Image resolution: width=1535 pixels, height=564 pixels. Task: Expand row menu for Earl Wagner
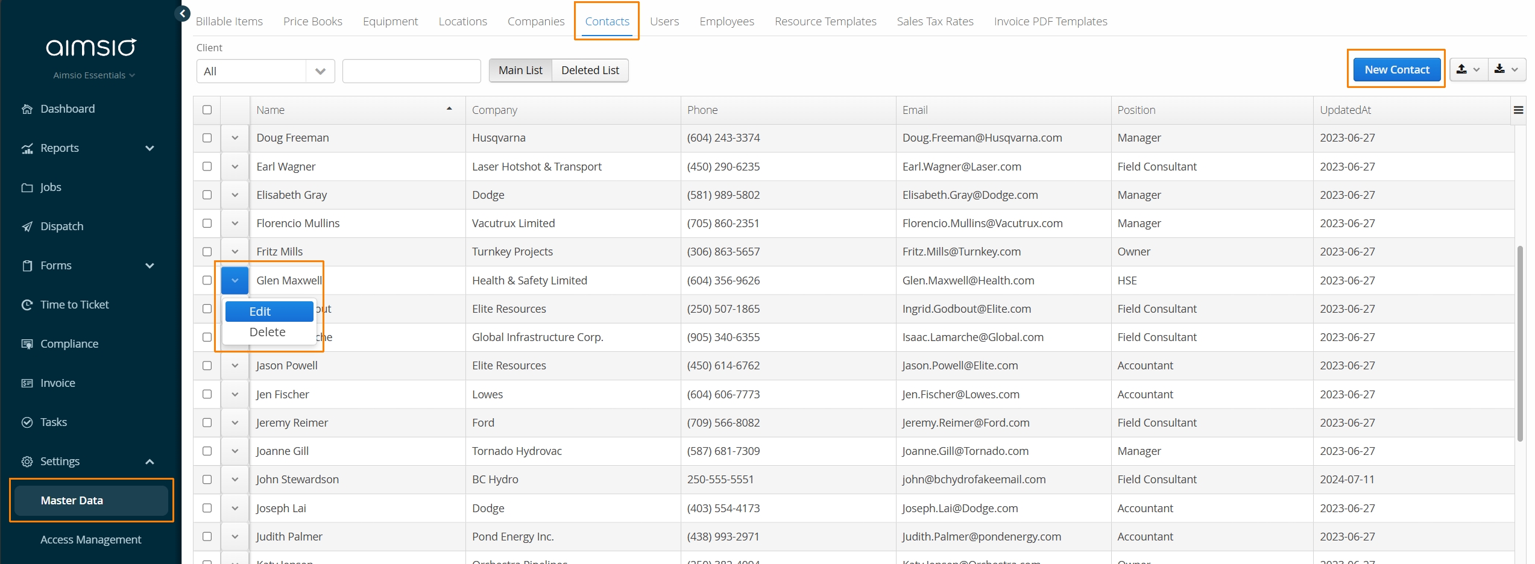tap(235, 166)
